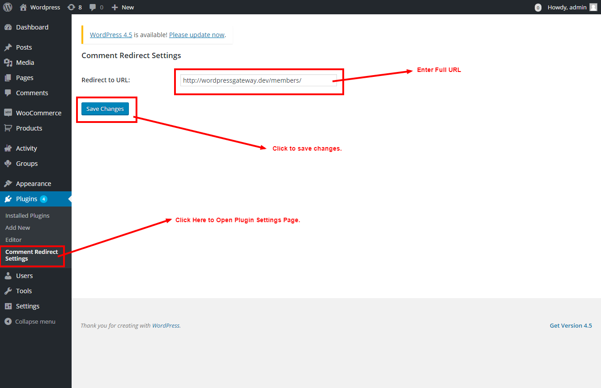Click the admin avatar thumbnail
Screen dimensions: 601x388
coord(593,7)
